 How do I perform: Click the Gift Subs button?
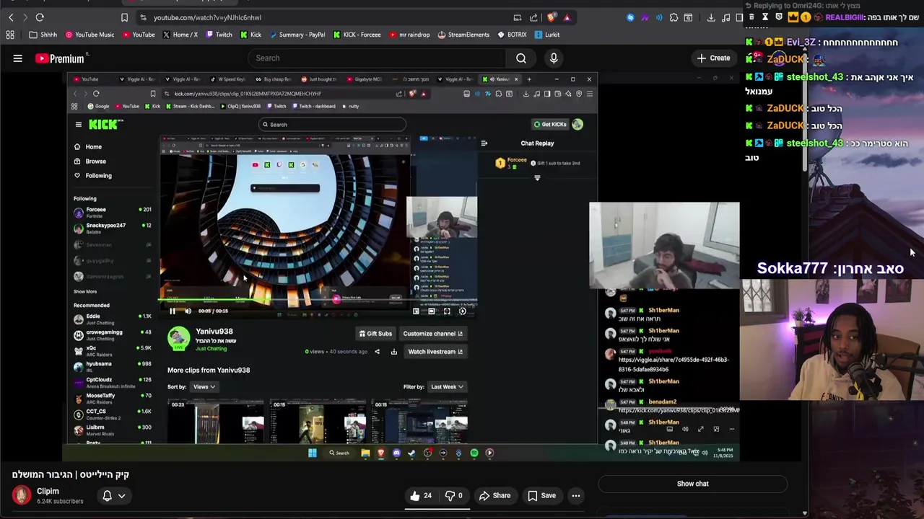coord(375,334)
